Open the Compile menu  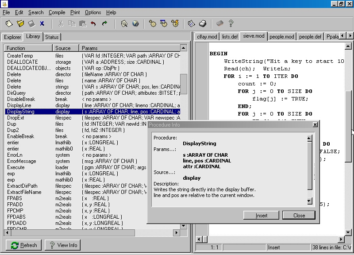point(57,12)
